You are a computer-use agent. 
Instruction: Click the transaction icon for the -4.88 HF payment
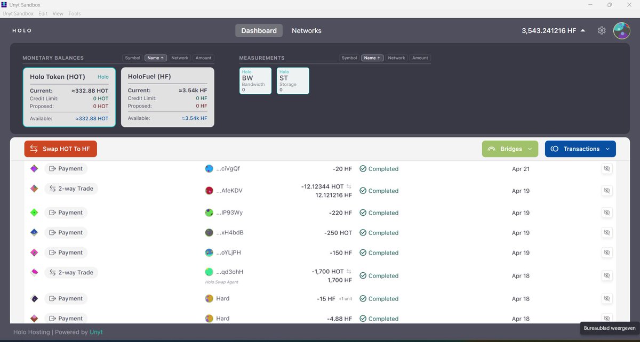(x=34, y=319)
